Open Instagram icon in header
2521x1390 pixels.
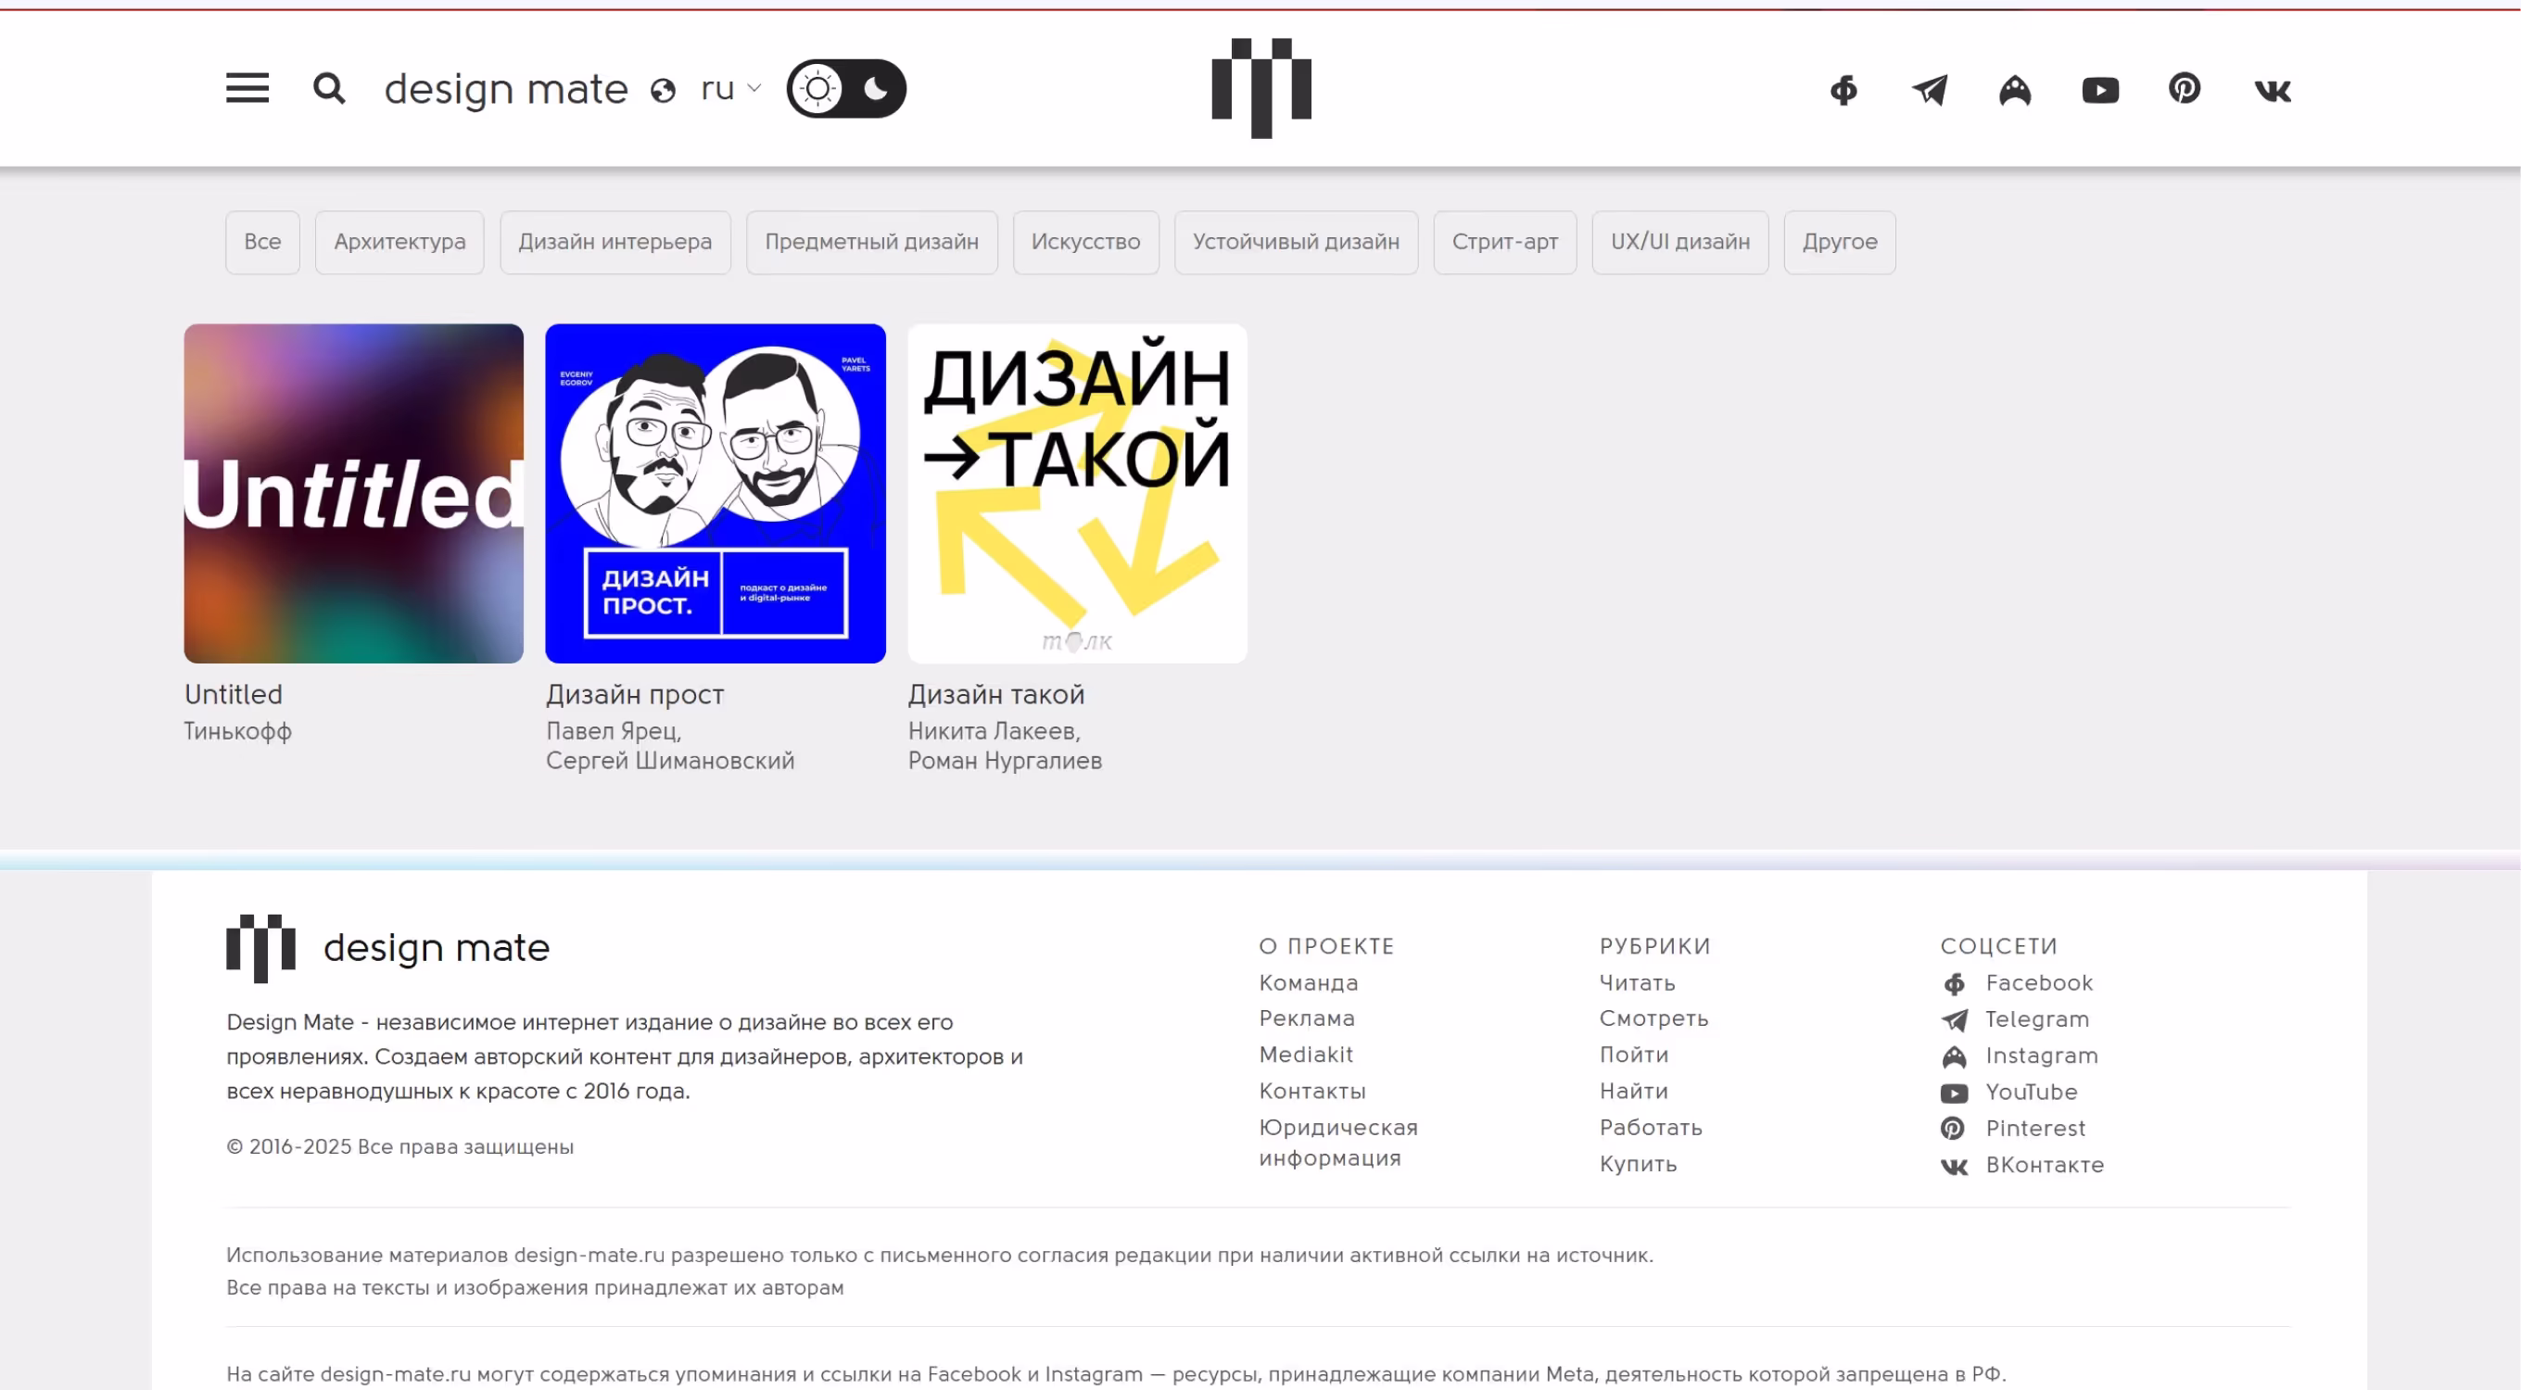(x=2015, y=90)
